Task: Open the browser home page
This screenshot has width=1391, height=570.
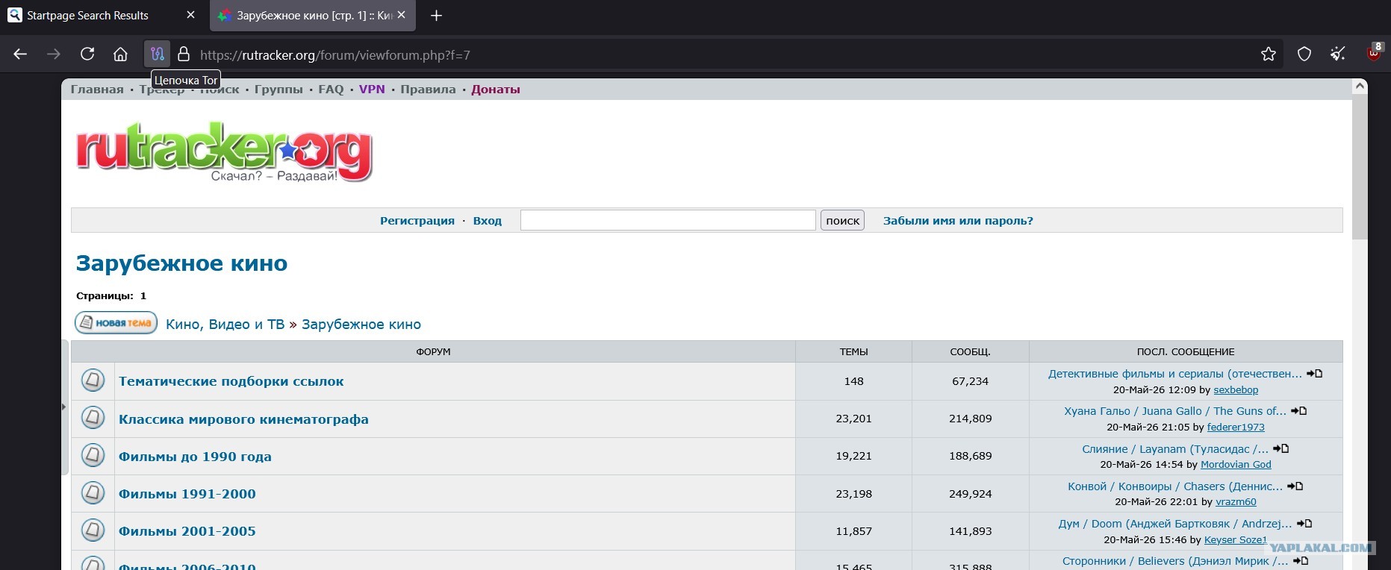Action: click(120, 54)
